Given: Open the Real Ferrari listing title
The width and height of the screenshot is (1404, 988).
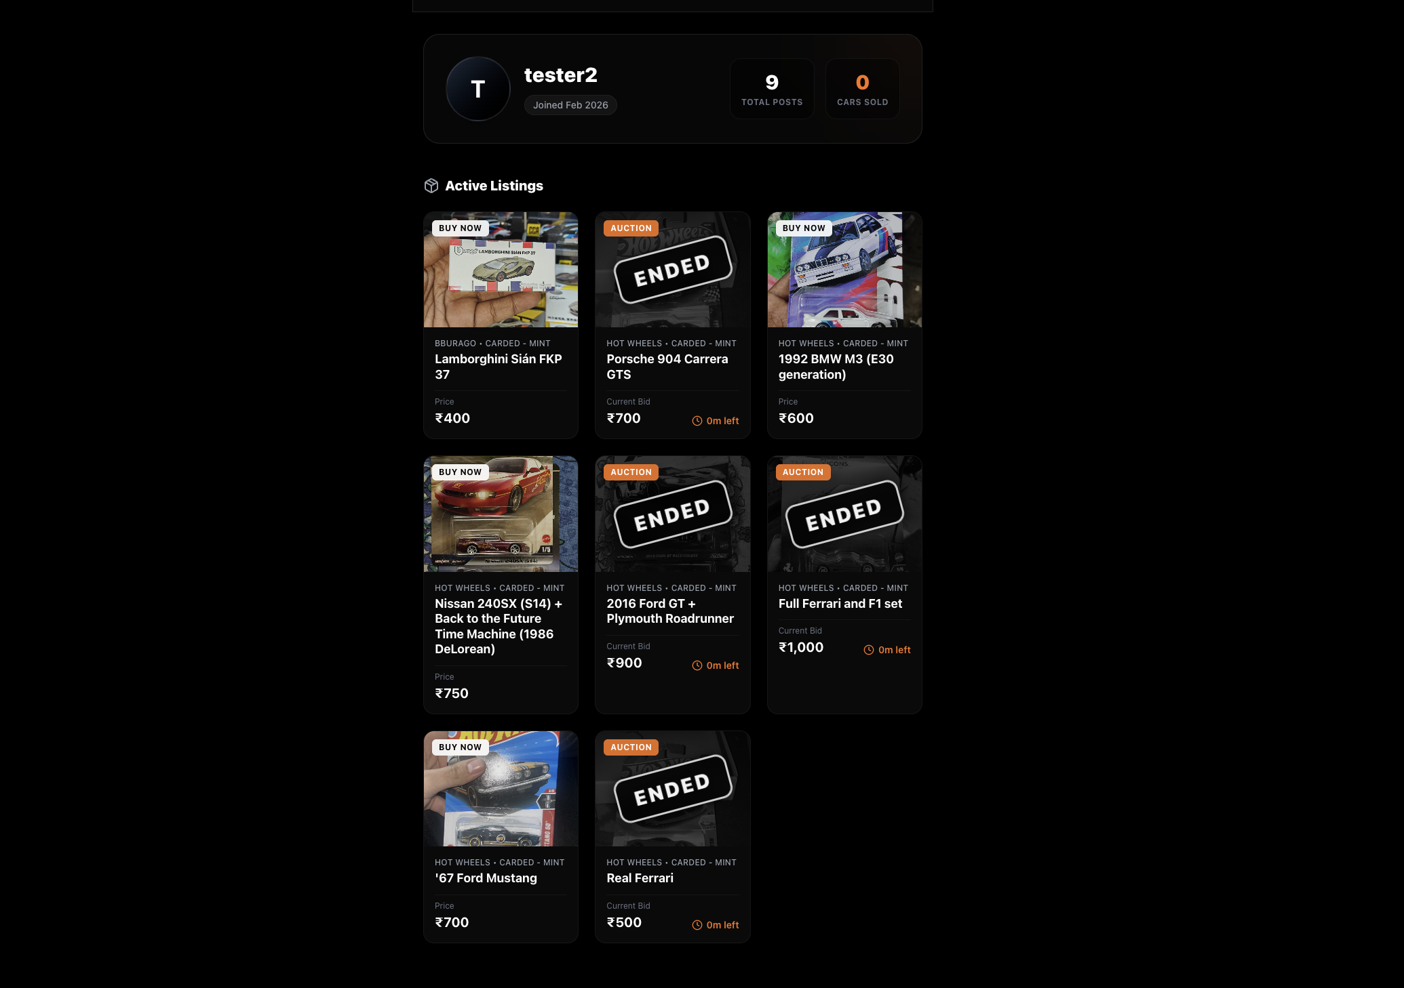Looking at the screenshot, I should point(640,878).
